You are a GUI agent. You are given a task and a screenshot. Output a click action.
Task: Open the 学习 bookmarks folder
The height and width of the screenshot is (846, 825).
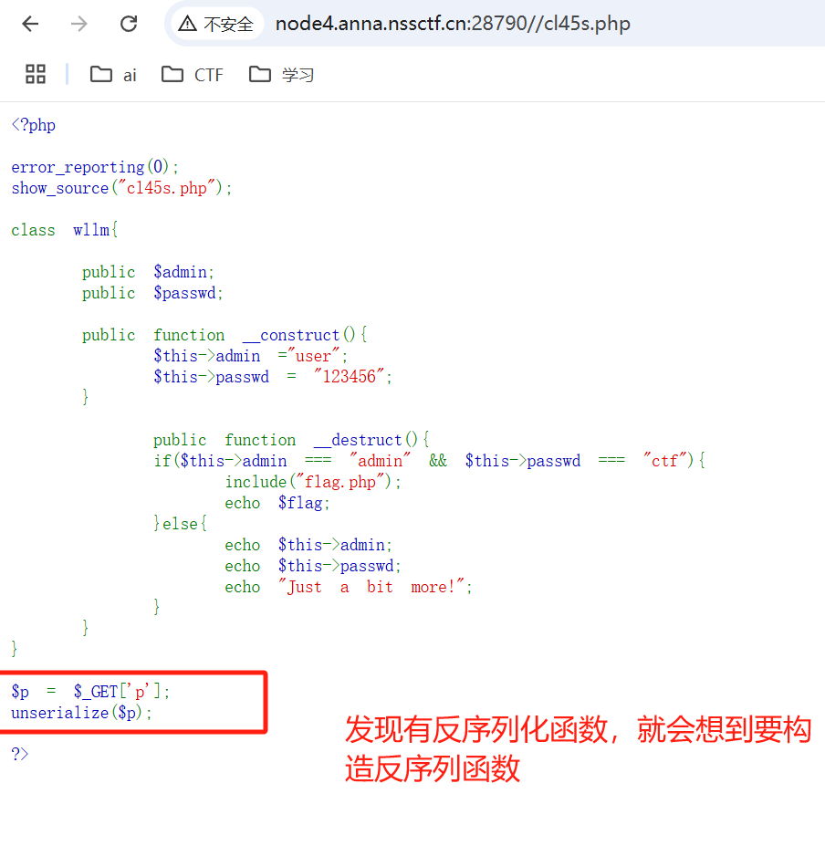(281, 75)
